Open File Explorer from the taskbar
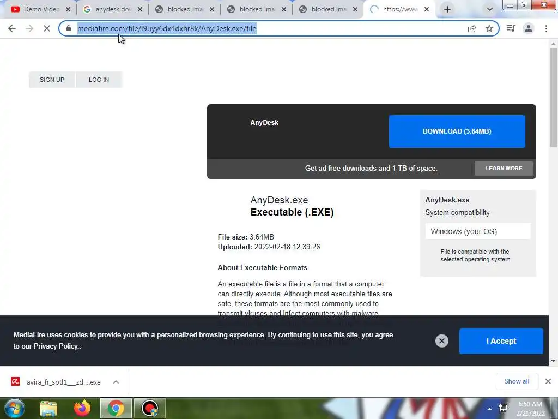 tap(48, 408)
